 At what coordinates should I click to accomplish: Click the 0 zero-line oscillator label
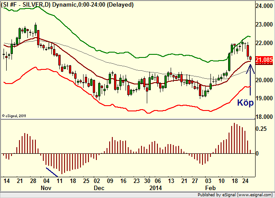(257, 153)
